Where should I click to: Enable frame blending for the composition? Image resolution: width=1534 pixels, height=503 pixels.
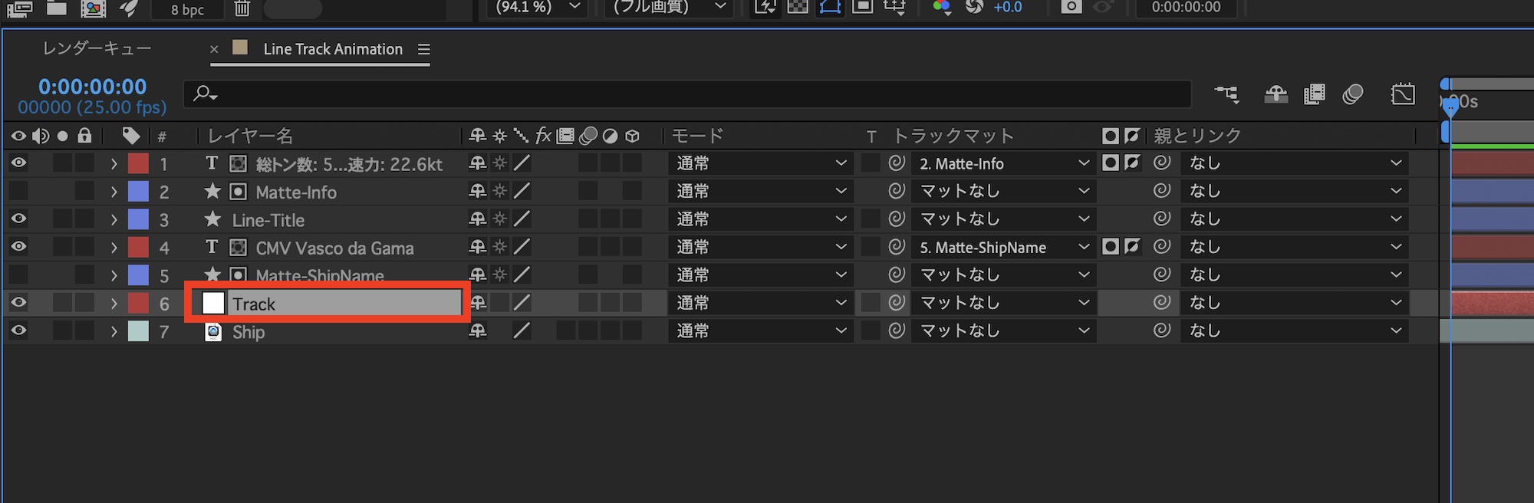click(1314, 94)
